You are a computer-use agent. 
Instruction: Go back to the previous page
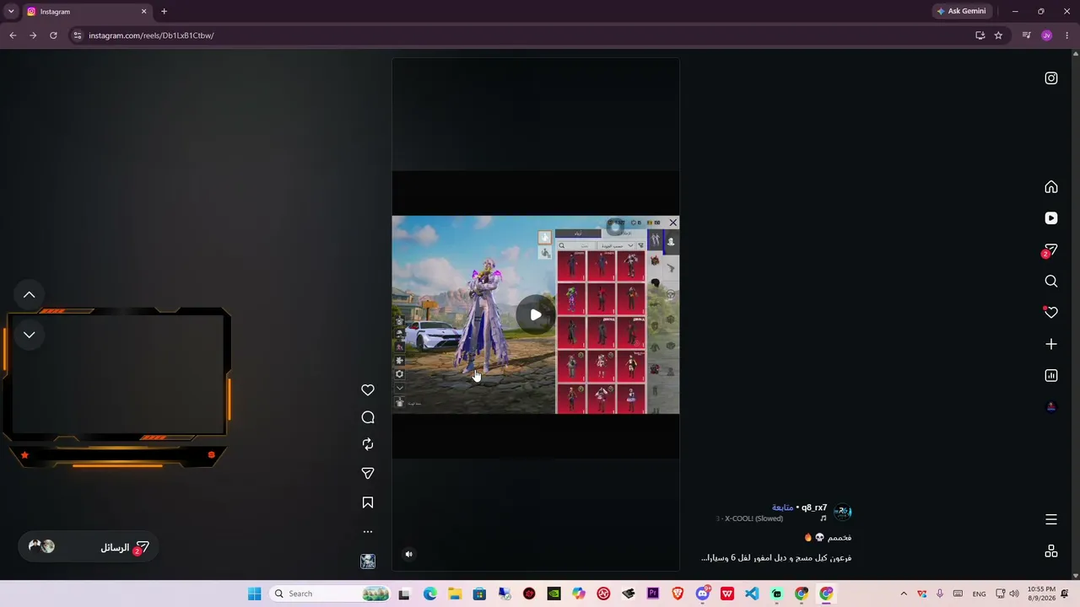(x=13, y=35)
